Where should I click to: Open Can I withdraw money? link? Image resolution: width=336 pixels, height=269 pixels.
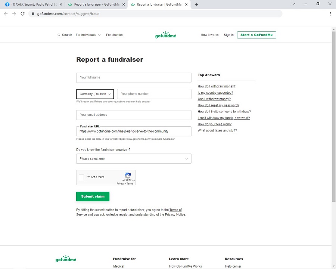coord(214,99)
